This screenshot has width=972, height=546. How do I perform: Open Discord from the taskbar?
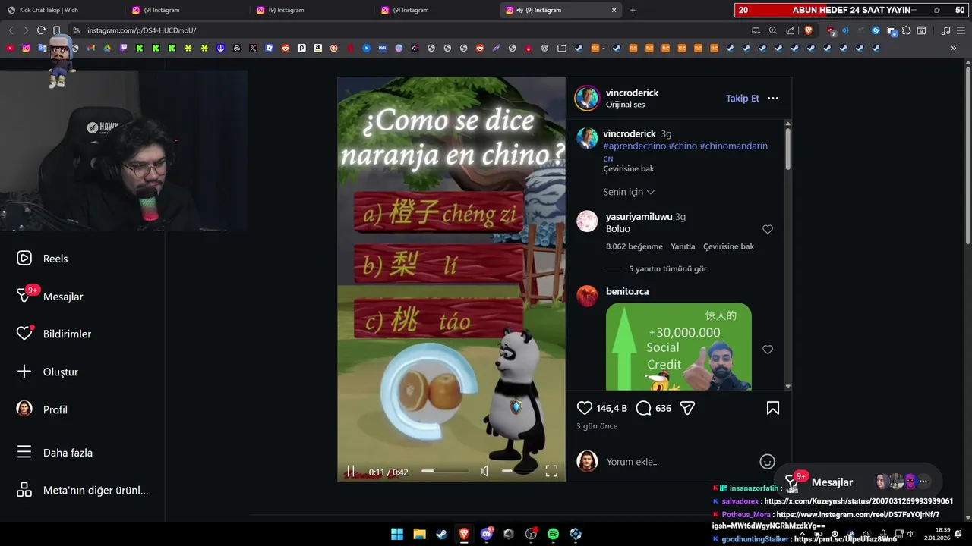point(486,534)
